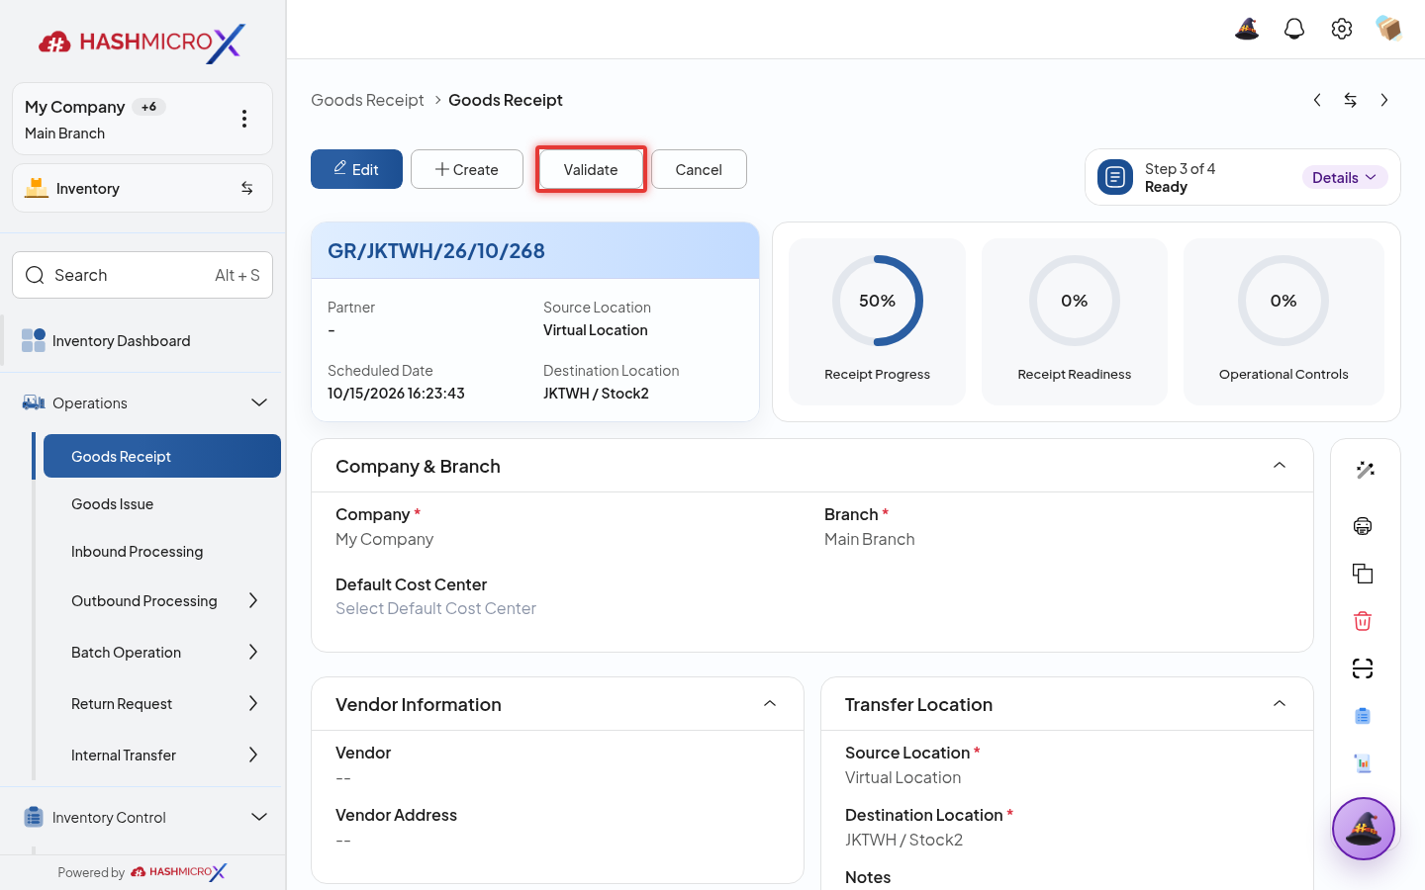Switch module via Inventory swap arrows
1425x890 pixels.
[x=247, y=188]
